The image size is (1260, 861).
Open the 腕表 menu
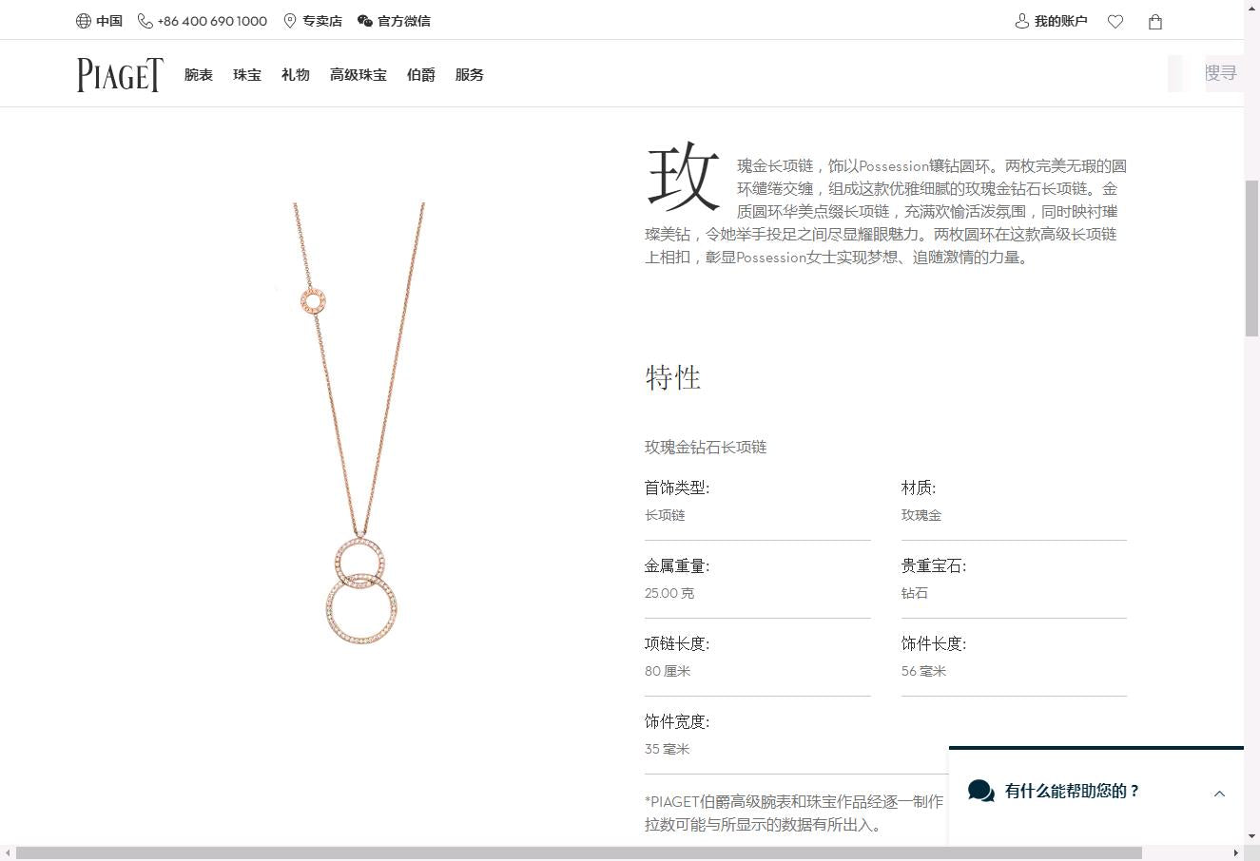coord(199,75)
